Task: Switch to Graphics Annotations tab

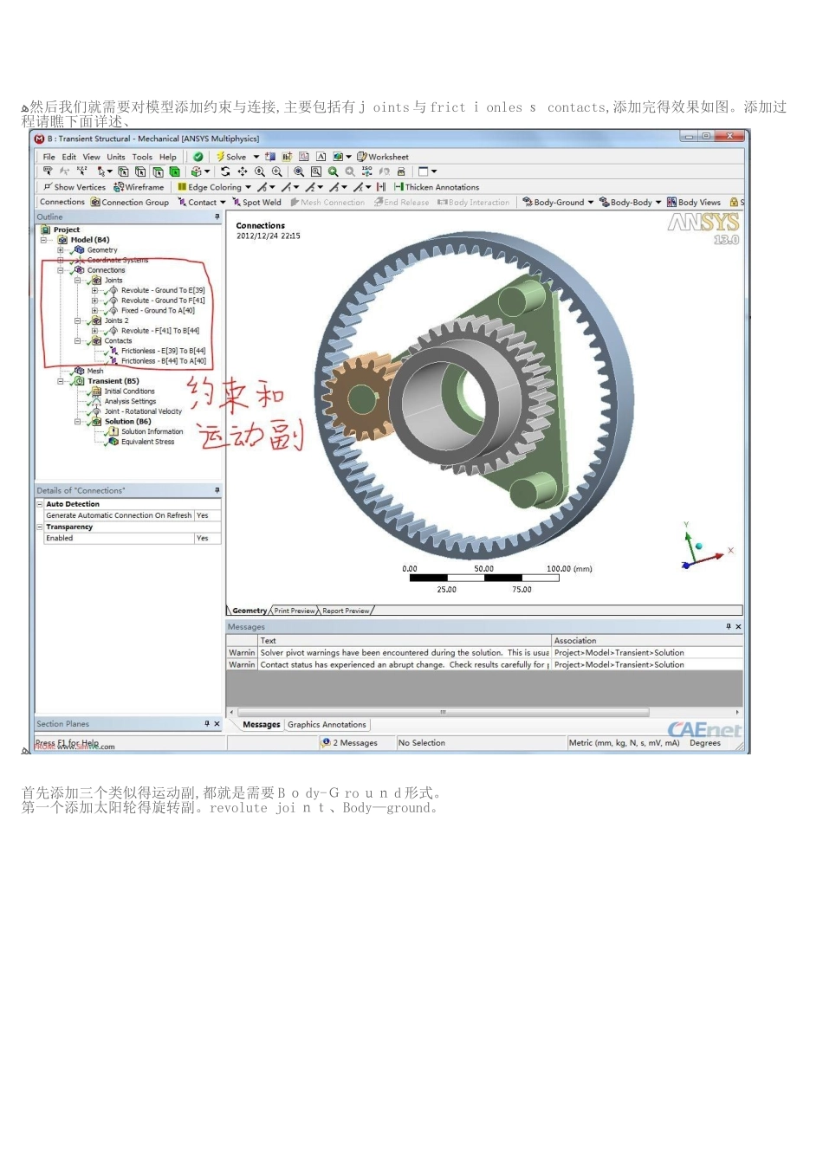Action: (x=327, y=725)
